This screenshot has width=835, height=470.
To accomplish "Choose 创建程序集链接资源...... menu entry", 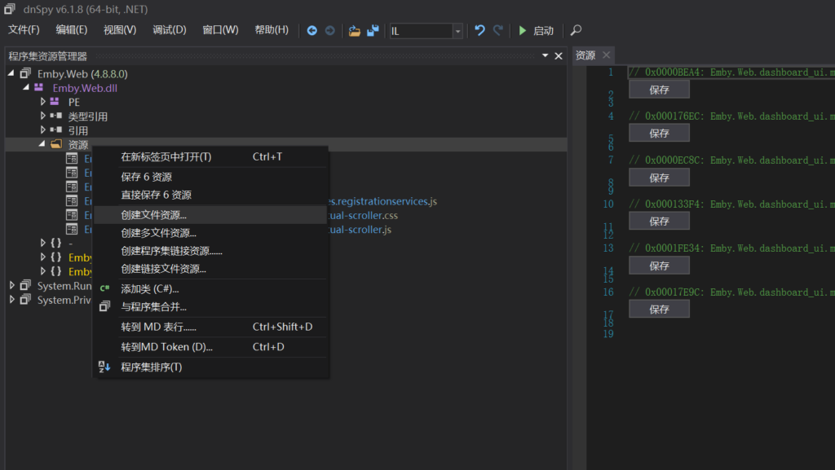I will [211, 251].
